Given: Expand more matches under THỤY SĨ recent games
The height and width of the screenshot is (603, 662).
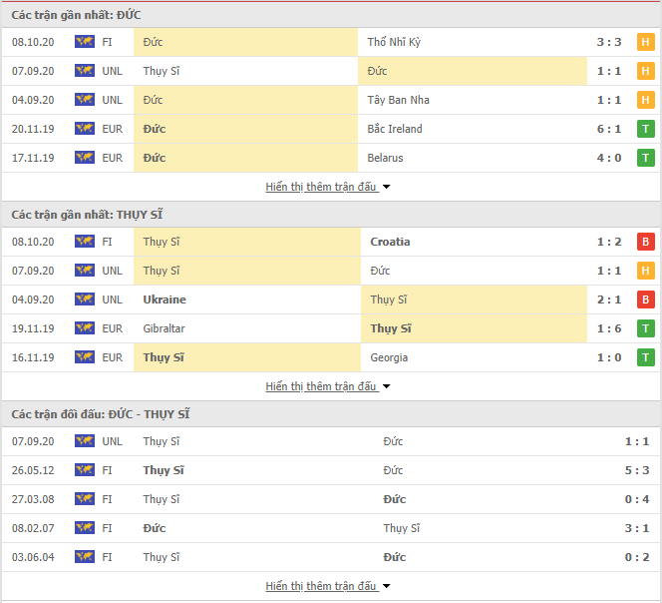Looking at the screenshot, I should [328, 386].
